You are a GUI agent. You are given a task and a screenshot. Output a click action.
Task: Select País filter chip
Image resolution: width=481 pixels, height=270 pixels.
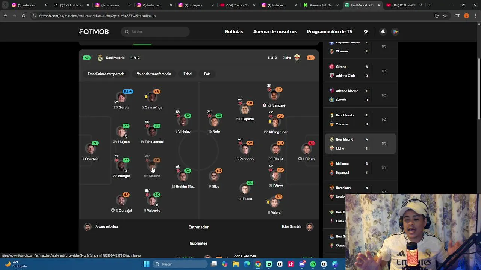pyautogui.click(x=207, y=74)
